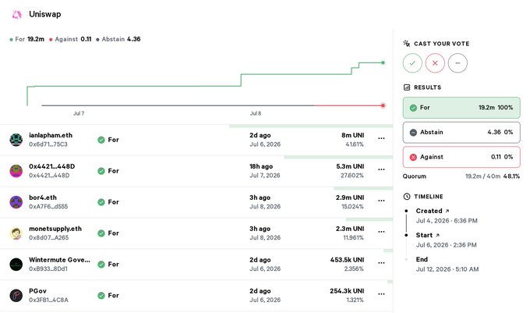Open more options for PGov vote
Viewport: 530px width, 313px height.
tap(381, 294)
